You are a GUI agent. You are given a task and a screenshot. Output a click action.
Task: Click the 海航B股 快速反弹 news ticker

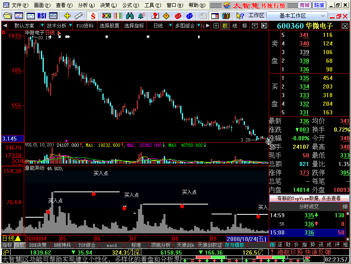304,253
